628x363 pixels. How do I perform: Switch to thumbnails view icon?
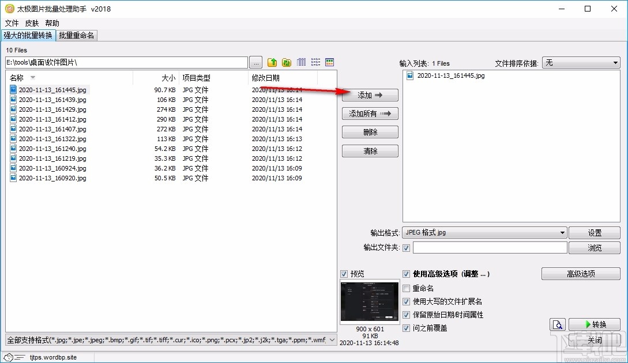[330, 62]
